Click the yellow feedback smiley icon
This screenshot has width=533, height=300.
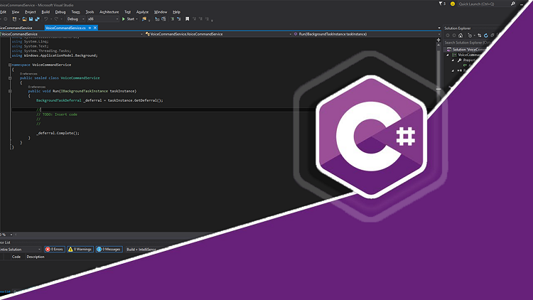[453, 4]
